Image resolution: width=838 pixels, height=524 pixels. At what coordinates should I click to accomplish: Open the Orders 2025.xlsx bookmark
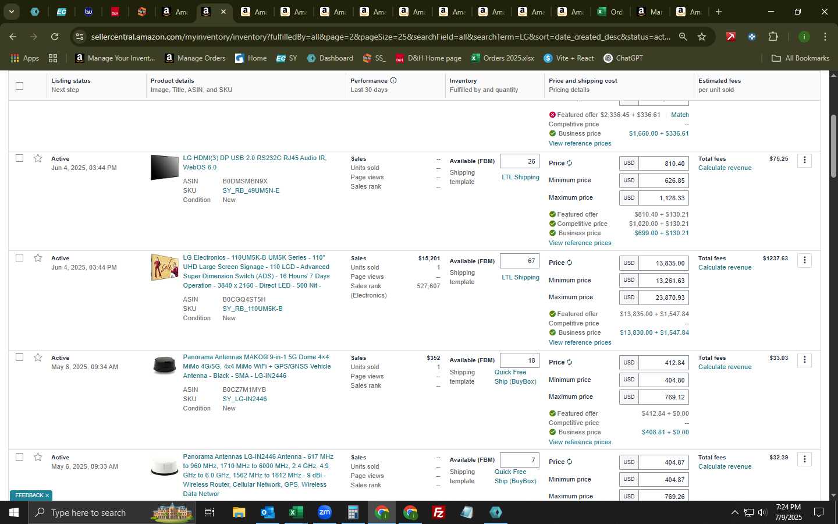502,58
